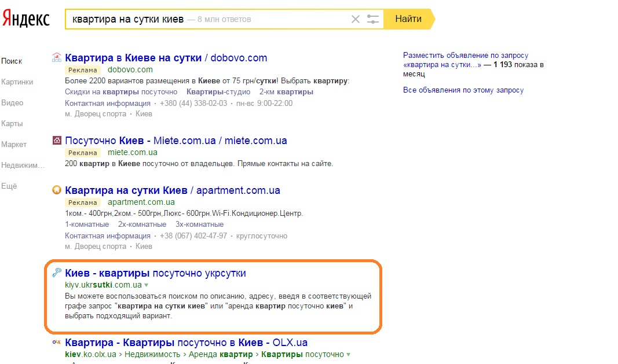618x364 pixels.
Task: Open Киев - квартиры посуточно укрсутки result
Action: point(155,273)
